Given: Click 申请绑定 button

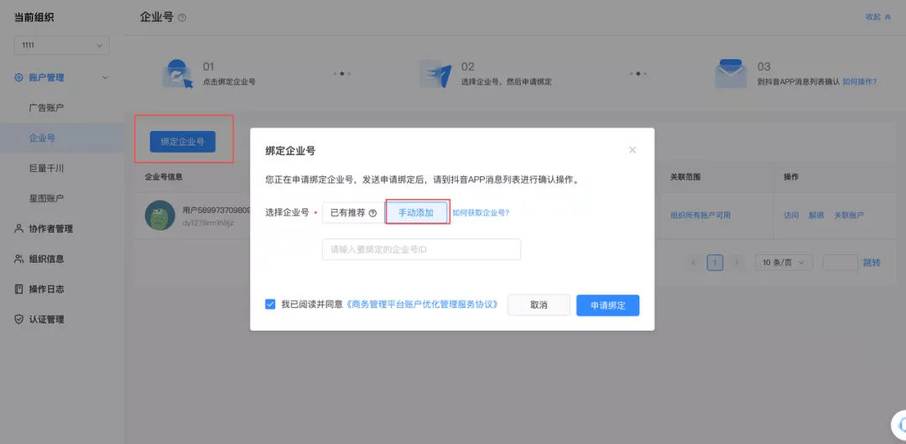Looking at the screenshot, I should 608,306.
